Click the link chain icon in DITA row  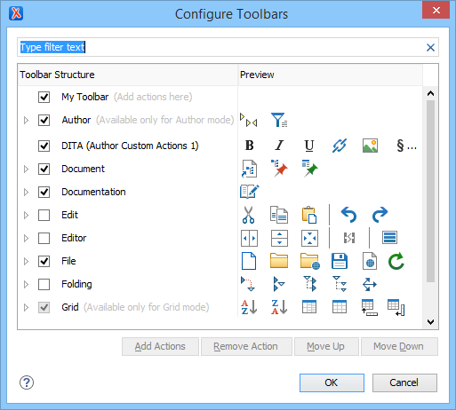340,146
